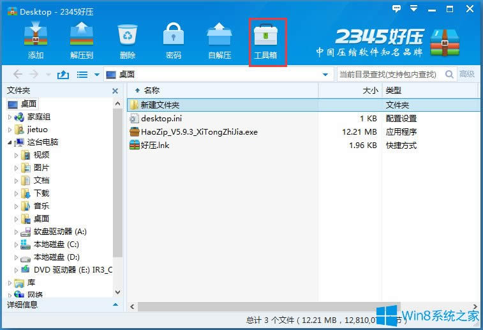Expand the jietuo tree node
Screen dimensions: 483x330
click(10, 130)
